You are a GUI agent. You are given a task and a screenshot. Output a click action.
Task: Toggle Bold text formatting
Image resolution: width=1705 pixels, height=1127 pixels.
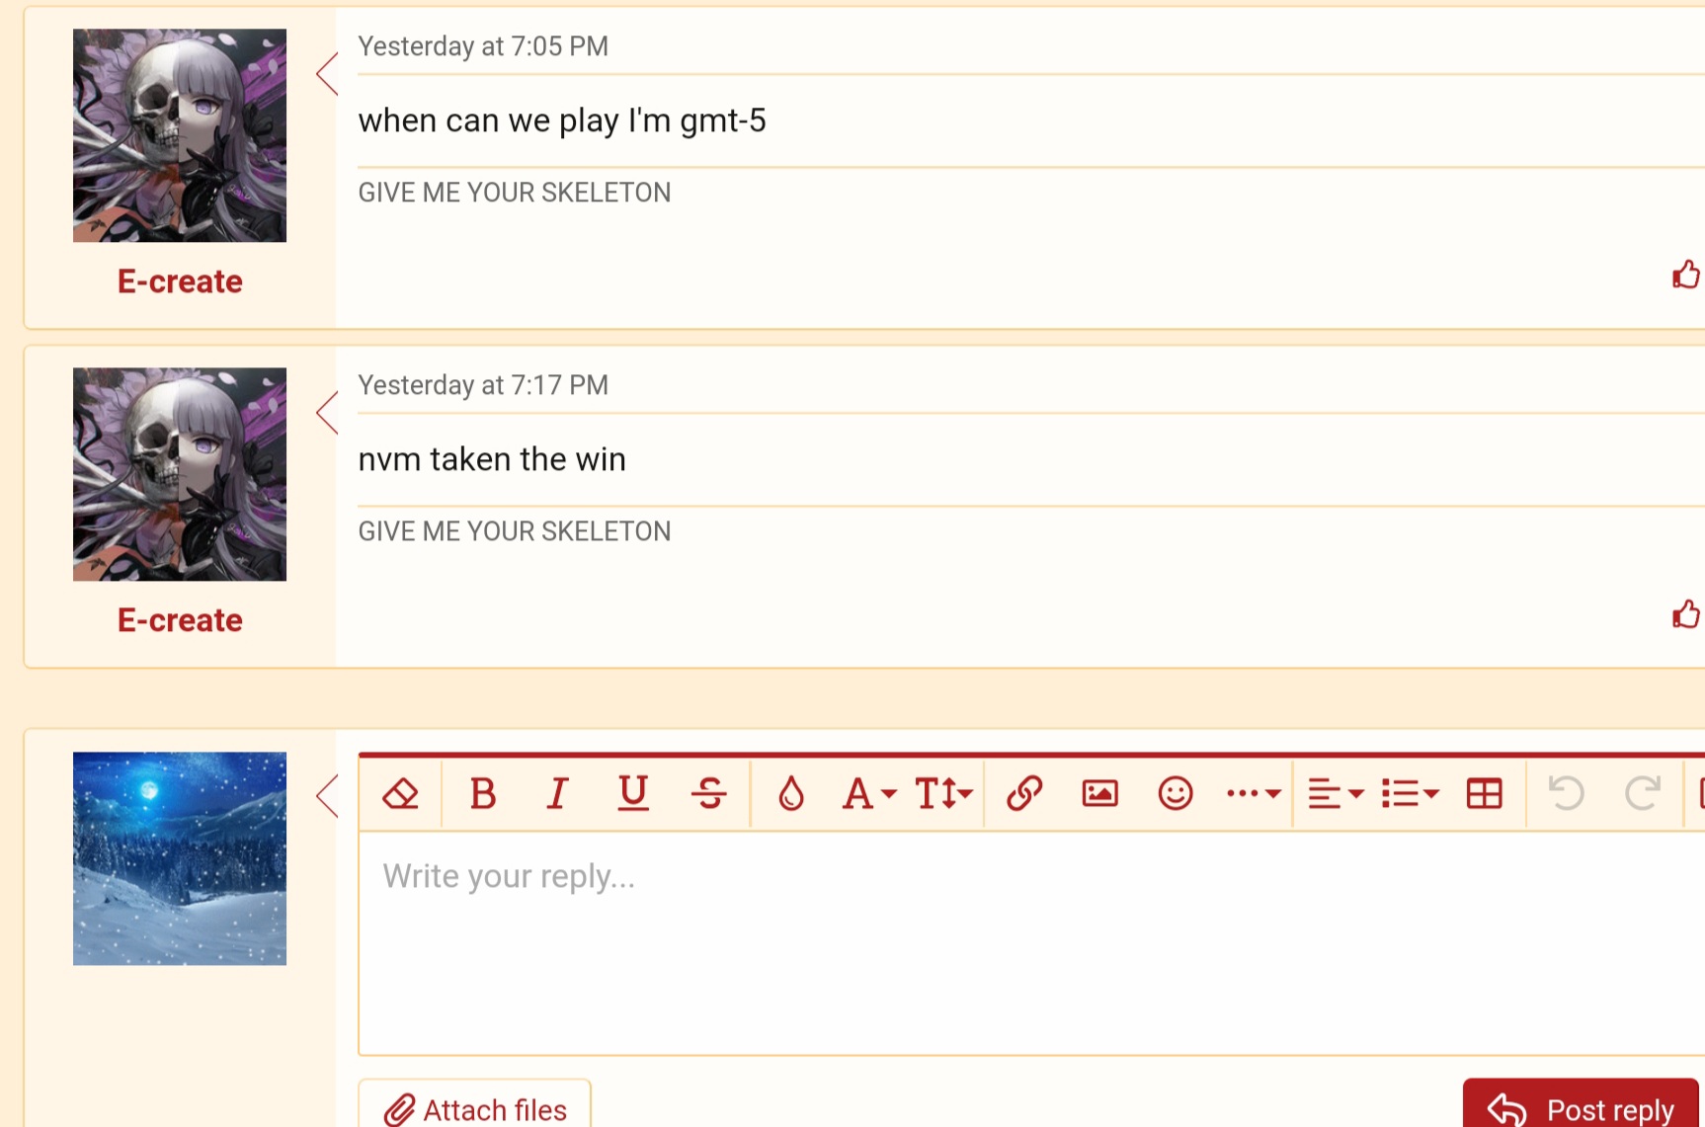483,793
